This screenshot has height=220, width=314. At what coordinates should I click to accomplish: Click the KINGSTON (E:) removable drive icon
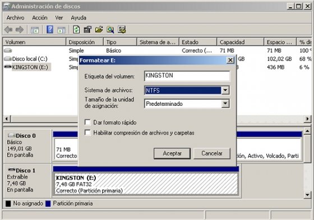click(8, 67)
